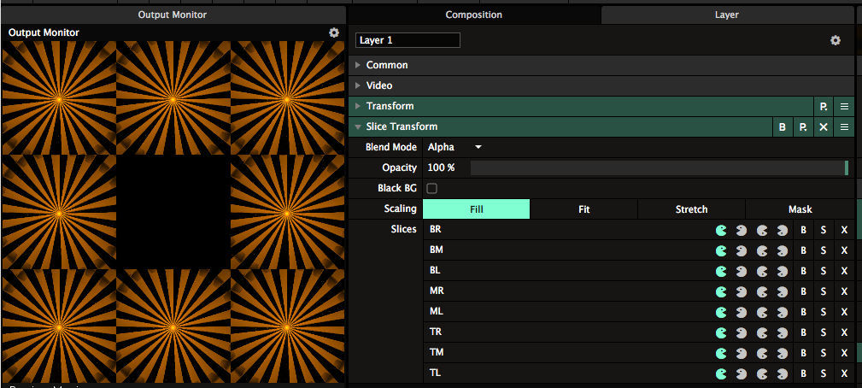Click the second pacman icon for slice ML
The width and height of the screenshot is (862, 388).
(x=742, y=312)
